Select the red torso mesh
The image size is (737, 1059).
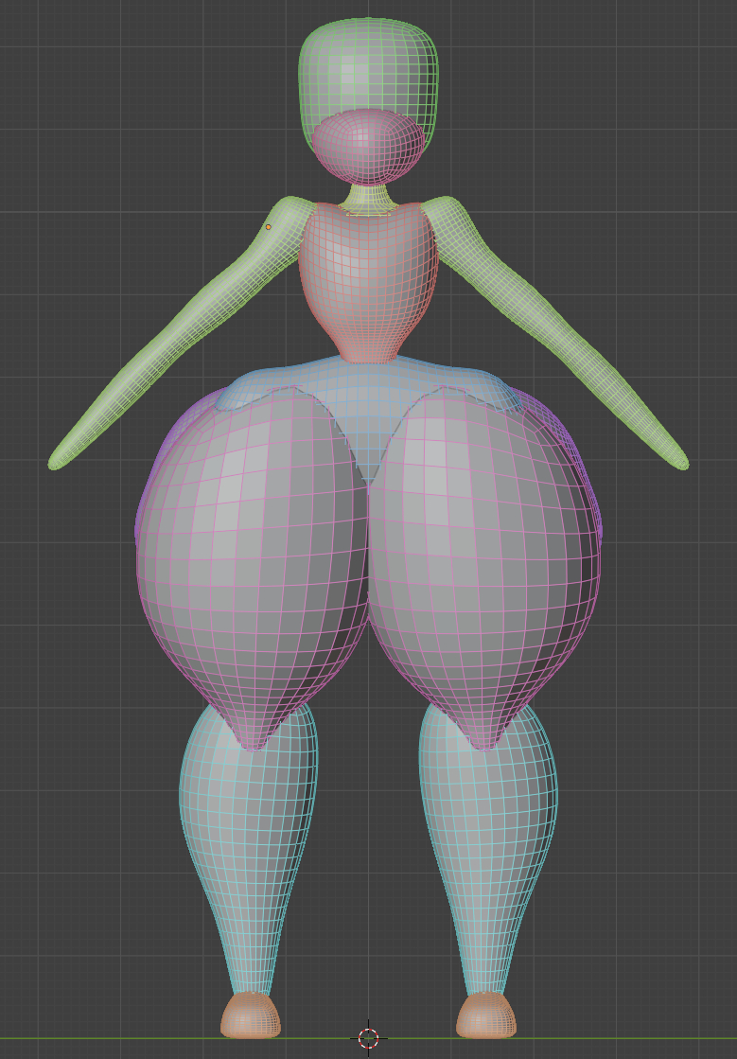pos(368,274)
